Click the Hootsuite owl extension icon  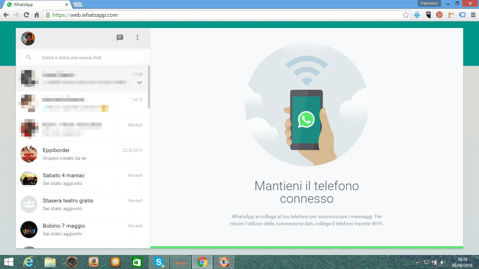point(428,14)
